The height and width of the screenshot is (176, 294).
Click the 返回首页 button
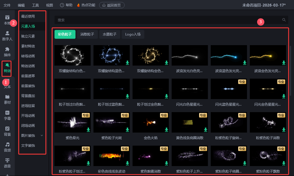(x=112, y=5)
